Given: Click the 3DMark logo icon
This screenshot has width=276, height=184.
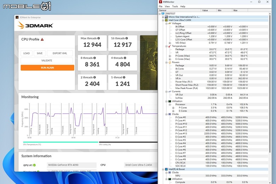Looking at the screenshot, I should (x=21, y=26).
